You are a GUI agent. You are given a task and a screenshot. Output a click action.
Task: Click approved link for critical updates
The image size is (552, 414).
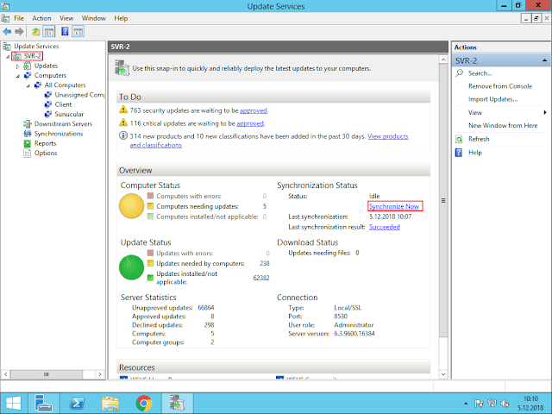[x=250, y=123]
